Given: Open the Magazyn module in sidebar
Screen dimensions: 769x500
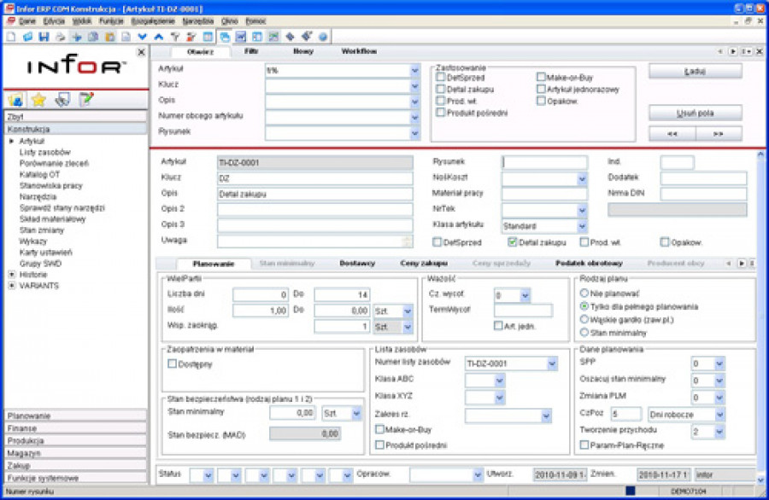Looking at the screenshot, I should click(x=75, y=453).
